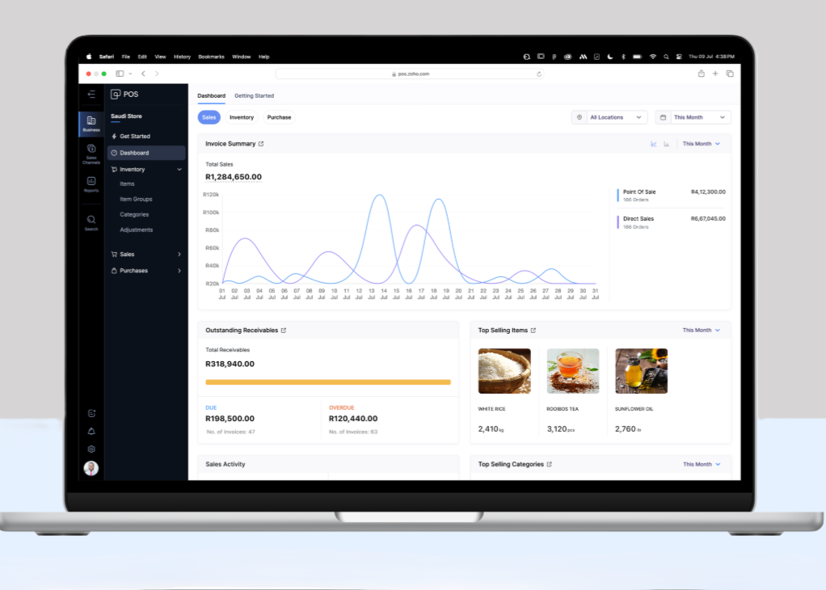Click the Wi-Fi icon in menu bar
826x590 pixels.
(x=653, y=57)
